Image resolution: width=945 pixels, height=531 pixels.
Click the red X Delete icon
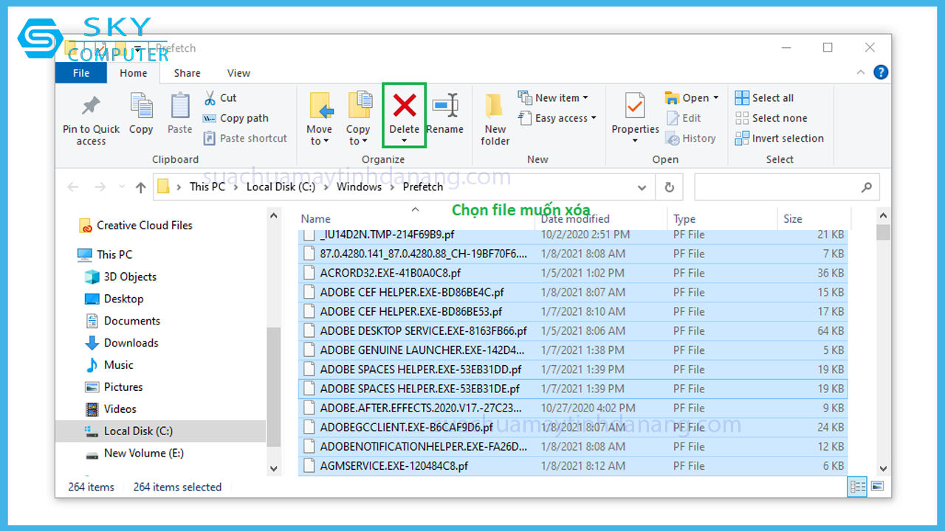pyautogui.click(x=404, y=106)
